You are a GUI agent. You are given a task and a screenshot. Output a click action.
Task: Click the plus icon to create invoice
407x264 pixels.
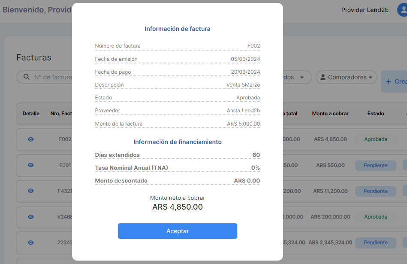[x=389, y=81]
